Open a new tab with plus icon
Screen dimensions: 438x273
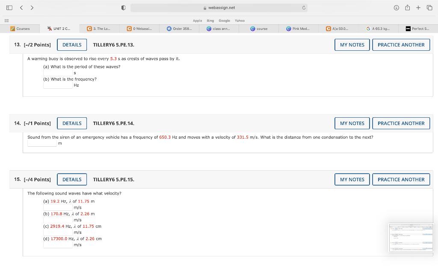(x=418, y=7)
